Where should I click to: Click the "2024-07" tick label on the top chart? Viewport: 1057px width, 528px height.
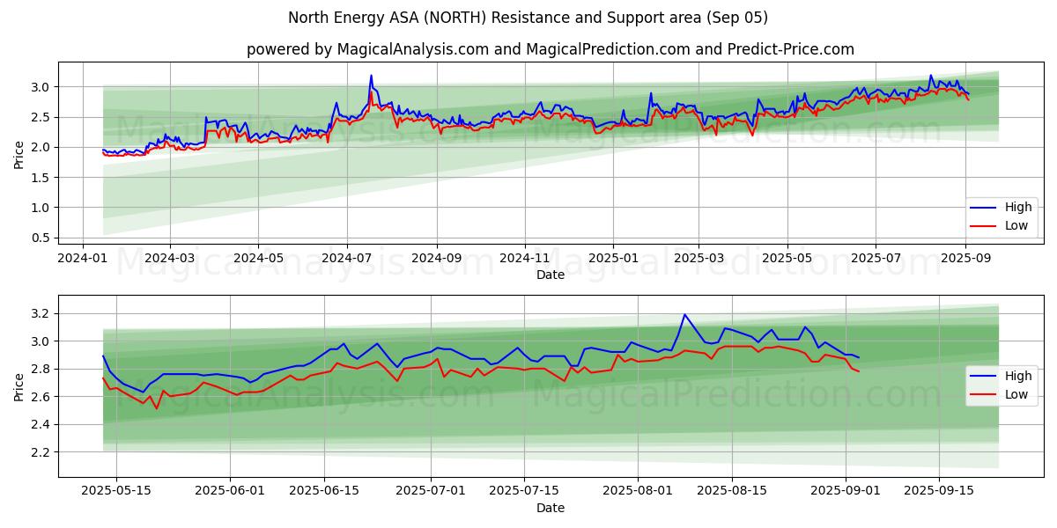(x=346, y=258)
